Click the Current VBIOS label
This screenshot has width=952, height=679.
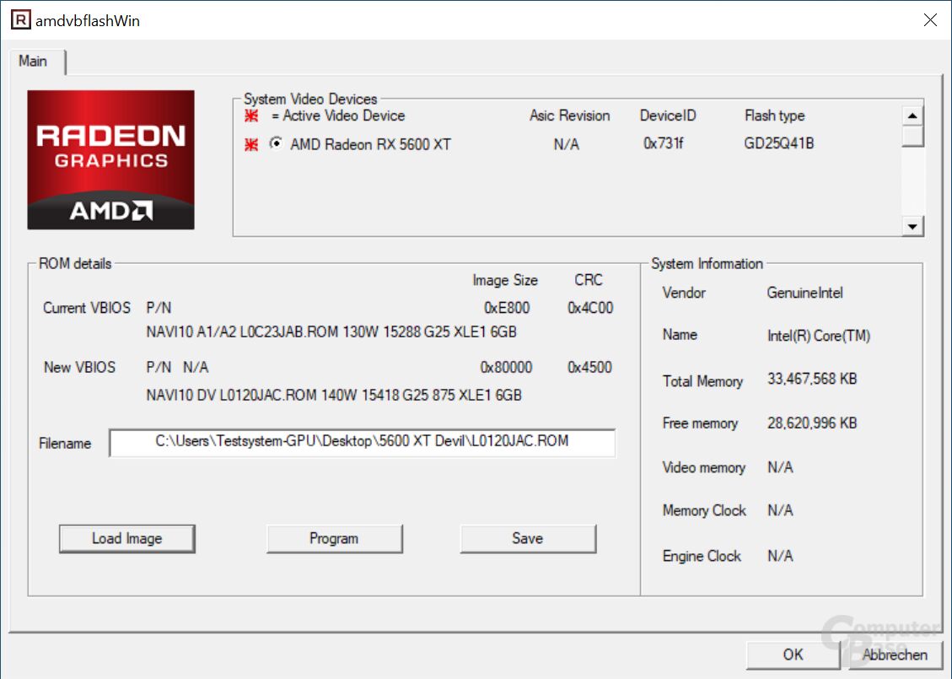click(x=87, y=308)
